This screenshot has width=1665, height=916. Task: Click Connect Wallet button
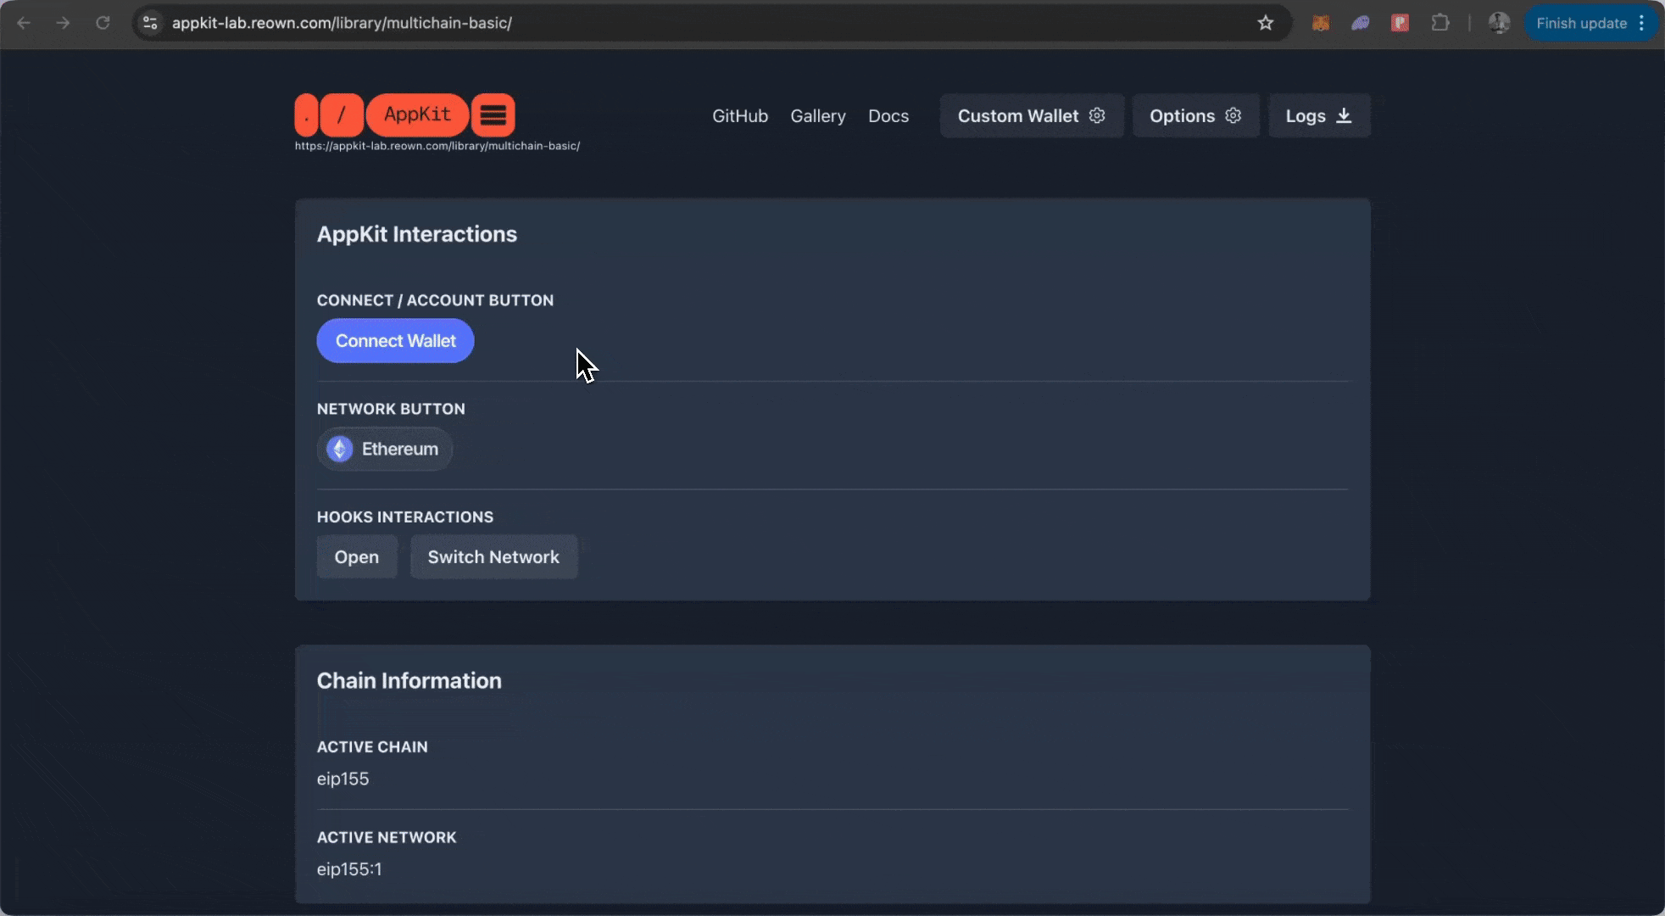[395, 340]
